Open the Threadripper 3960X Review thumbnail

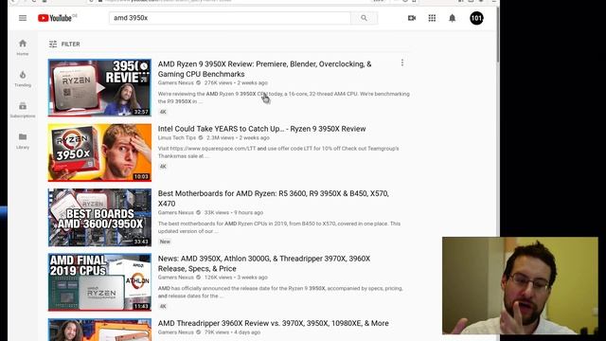coord(99,330)
